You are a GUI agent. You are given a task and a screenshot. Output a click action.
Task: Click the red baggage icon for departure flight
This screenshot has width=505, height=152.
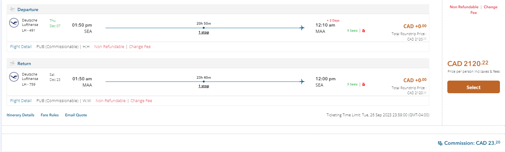(364, 31)
